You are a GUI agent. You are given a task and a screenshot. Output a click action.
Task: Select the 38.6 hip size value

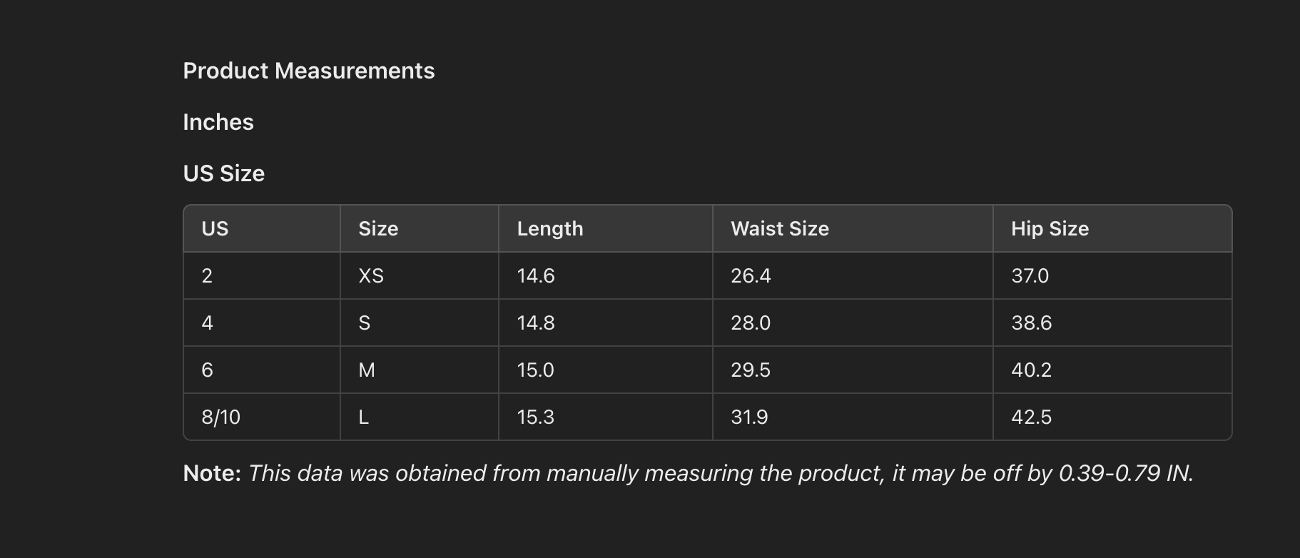(1031, 323)
